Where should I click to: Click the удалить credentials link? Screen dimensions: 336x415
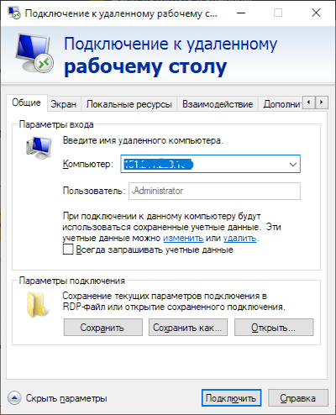pos(239,238)
